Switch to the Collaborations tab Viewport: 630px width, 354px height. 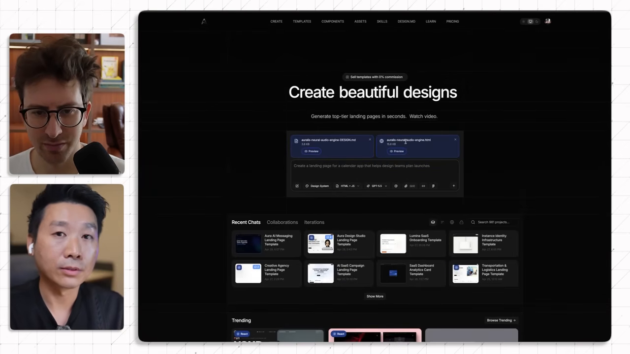[282, 222]
